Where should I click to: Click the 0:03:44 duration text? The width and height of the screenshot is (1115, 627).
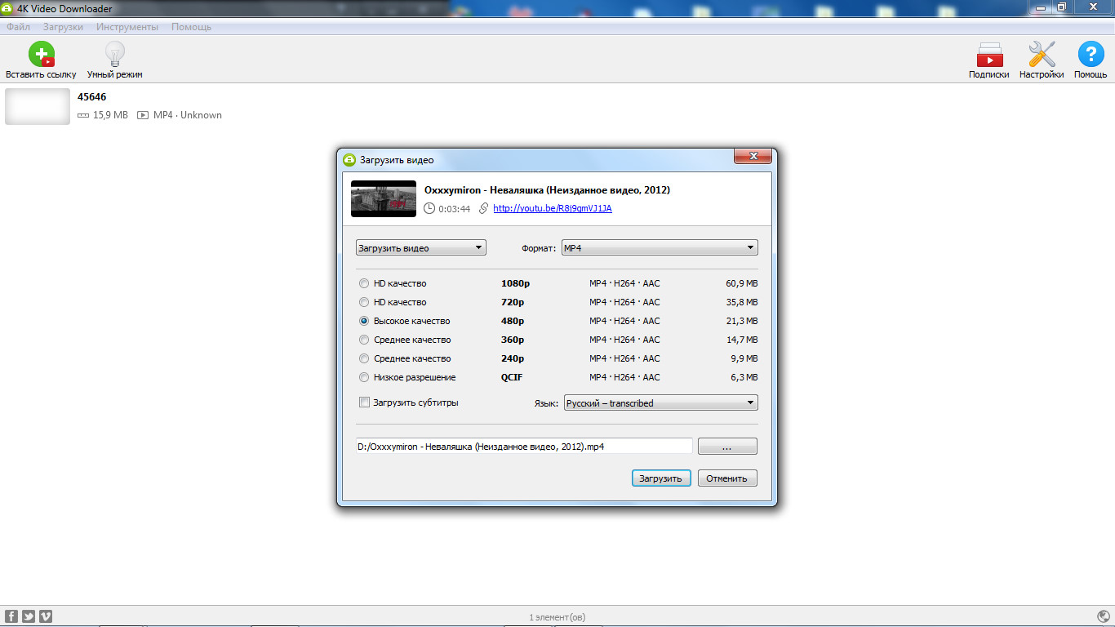click(454, 208)
